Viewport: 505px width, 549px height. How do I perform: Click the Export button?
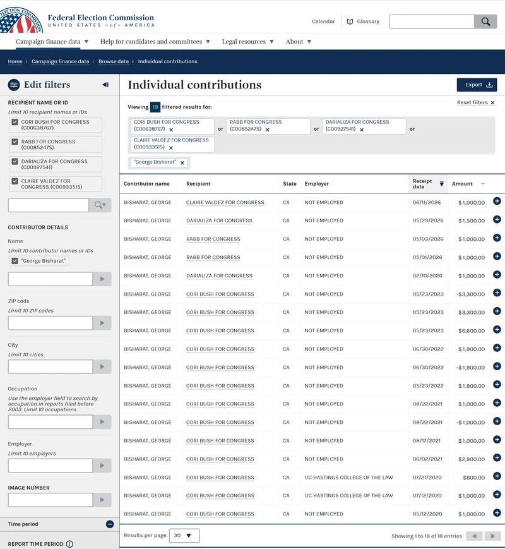[x=477, y=85]
